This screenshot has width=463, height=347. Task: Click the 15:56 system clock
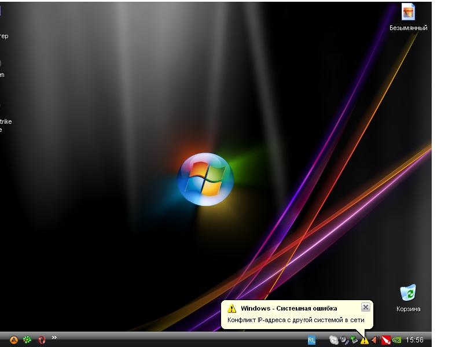414,340
